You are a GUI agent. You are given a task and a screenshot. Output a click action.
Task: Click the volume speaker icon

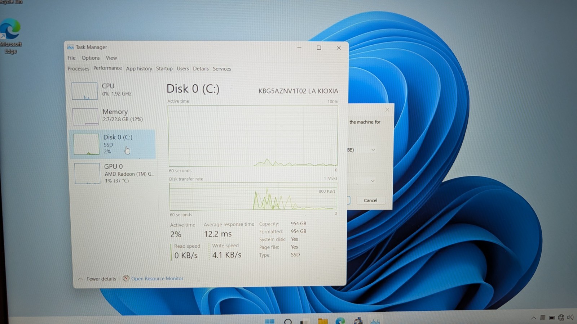click(x=570, y=317)
